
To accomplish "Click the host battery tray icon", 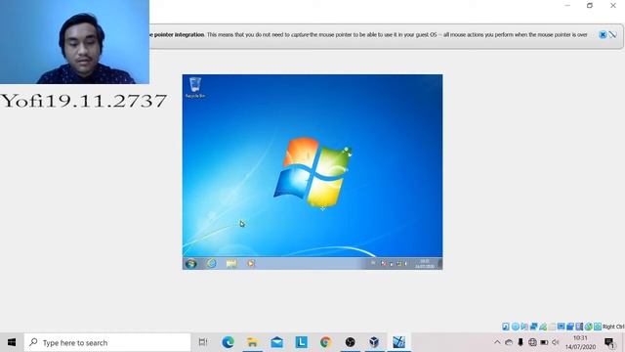I will 544,342.
